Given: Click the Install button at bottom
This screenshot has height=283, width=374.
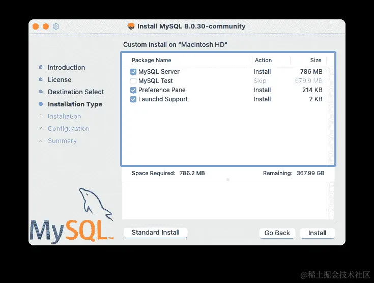Looking at the screenshot, I should (317, 233).
